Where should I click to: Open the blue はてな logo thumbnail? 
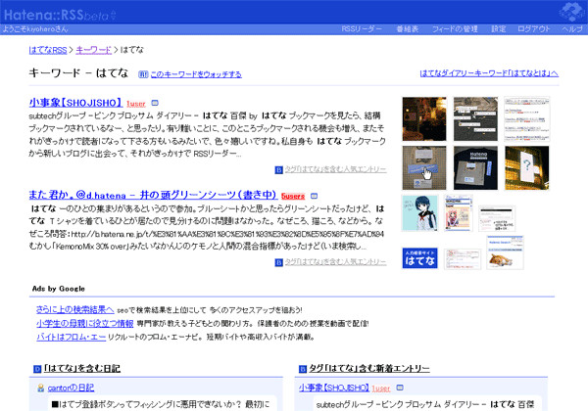coord(419,258)
